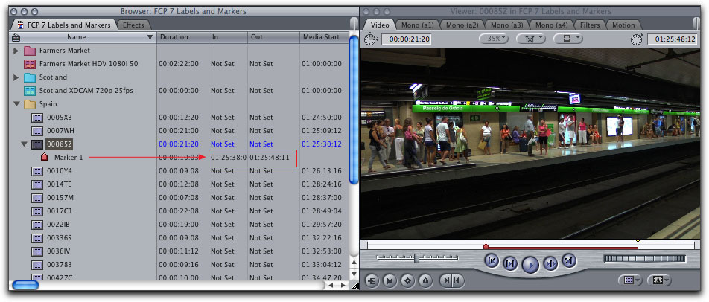Click the Add Marker button
The width and height of the screenshot is (709, 302).
pos(425,281)
